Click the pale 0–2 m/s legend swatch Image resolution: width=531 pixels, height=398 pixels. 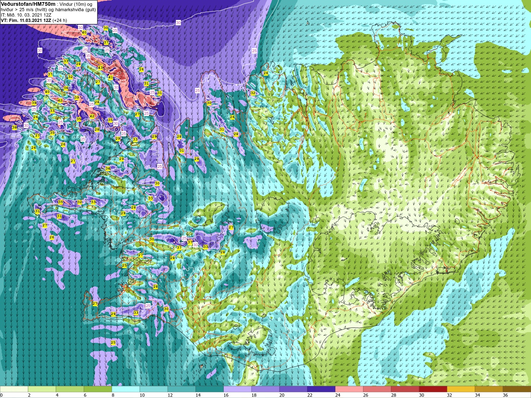click(14, 389)
